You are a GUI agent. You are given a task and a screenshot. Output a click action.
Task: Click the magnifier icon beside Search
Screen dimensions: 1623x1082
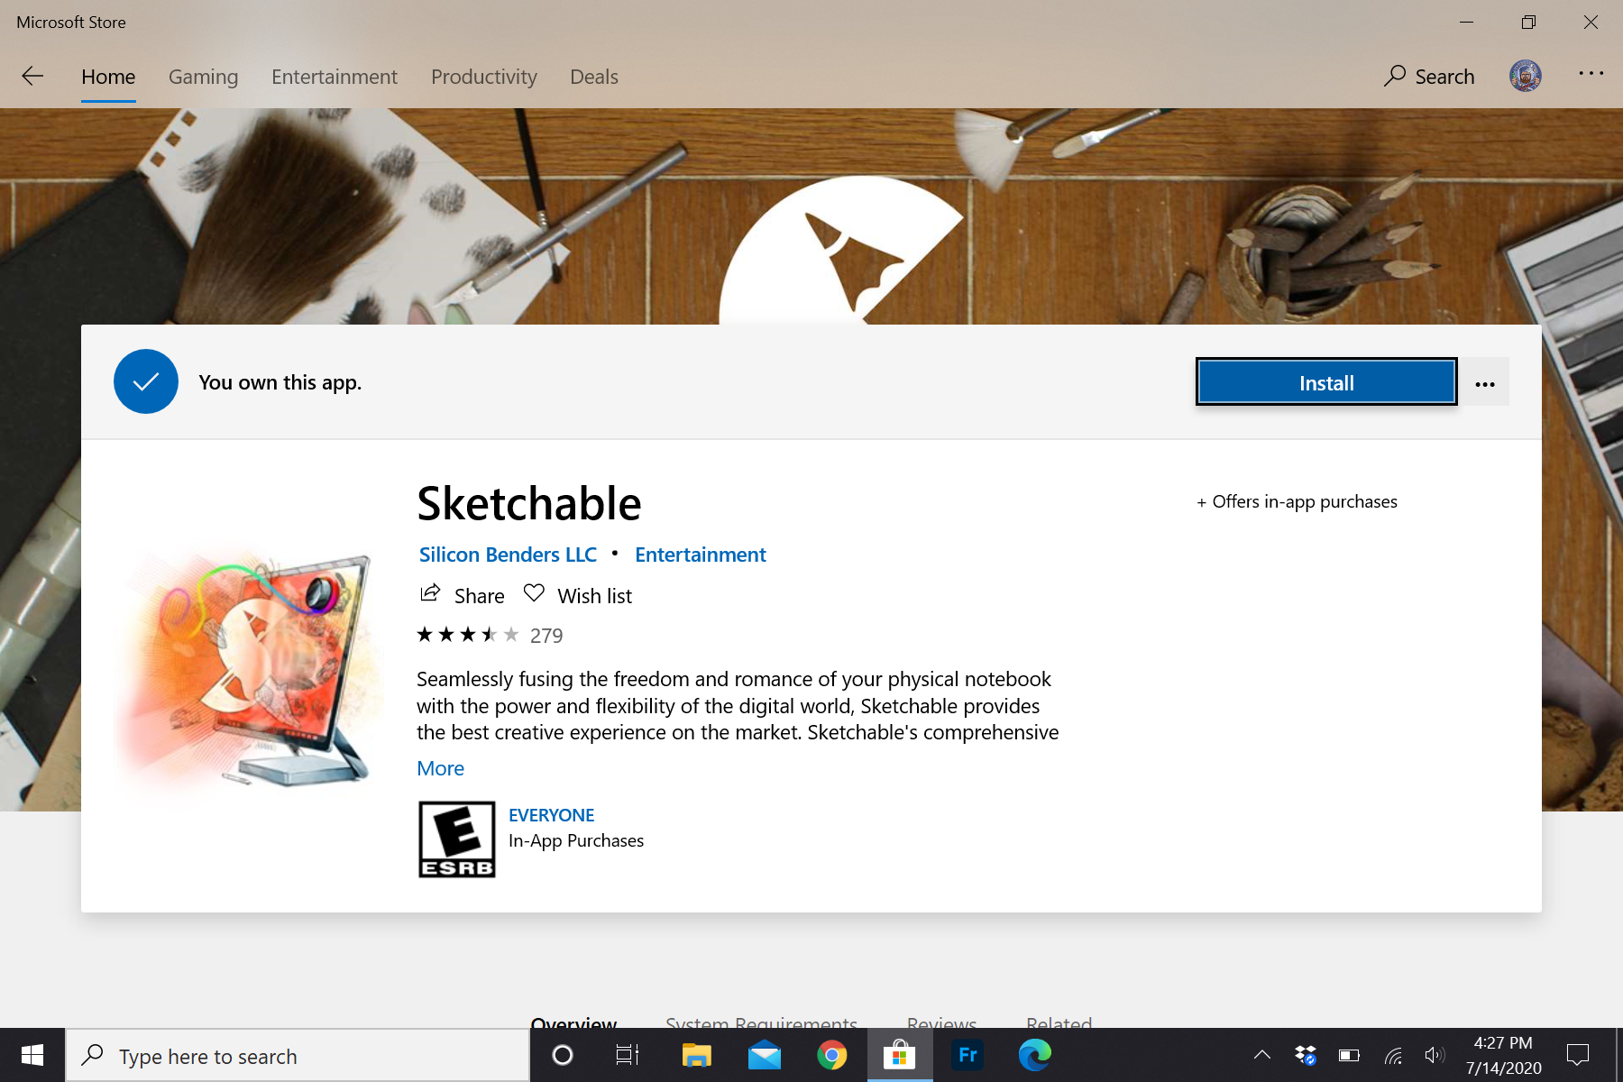click(x=1395, y=76)
